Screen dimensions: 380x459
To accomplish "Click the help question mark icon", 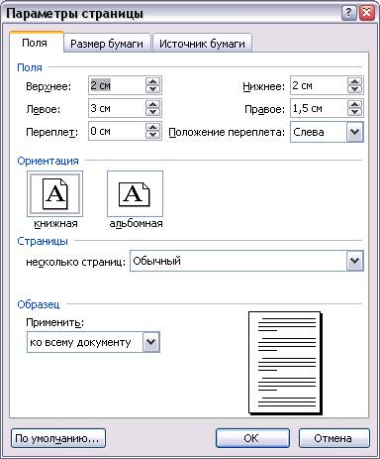I will pyautogui.click(x=348, y=13).
